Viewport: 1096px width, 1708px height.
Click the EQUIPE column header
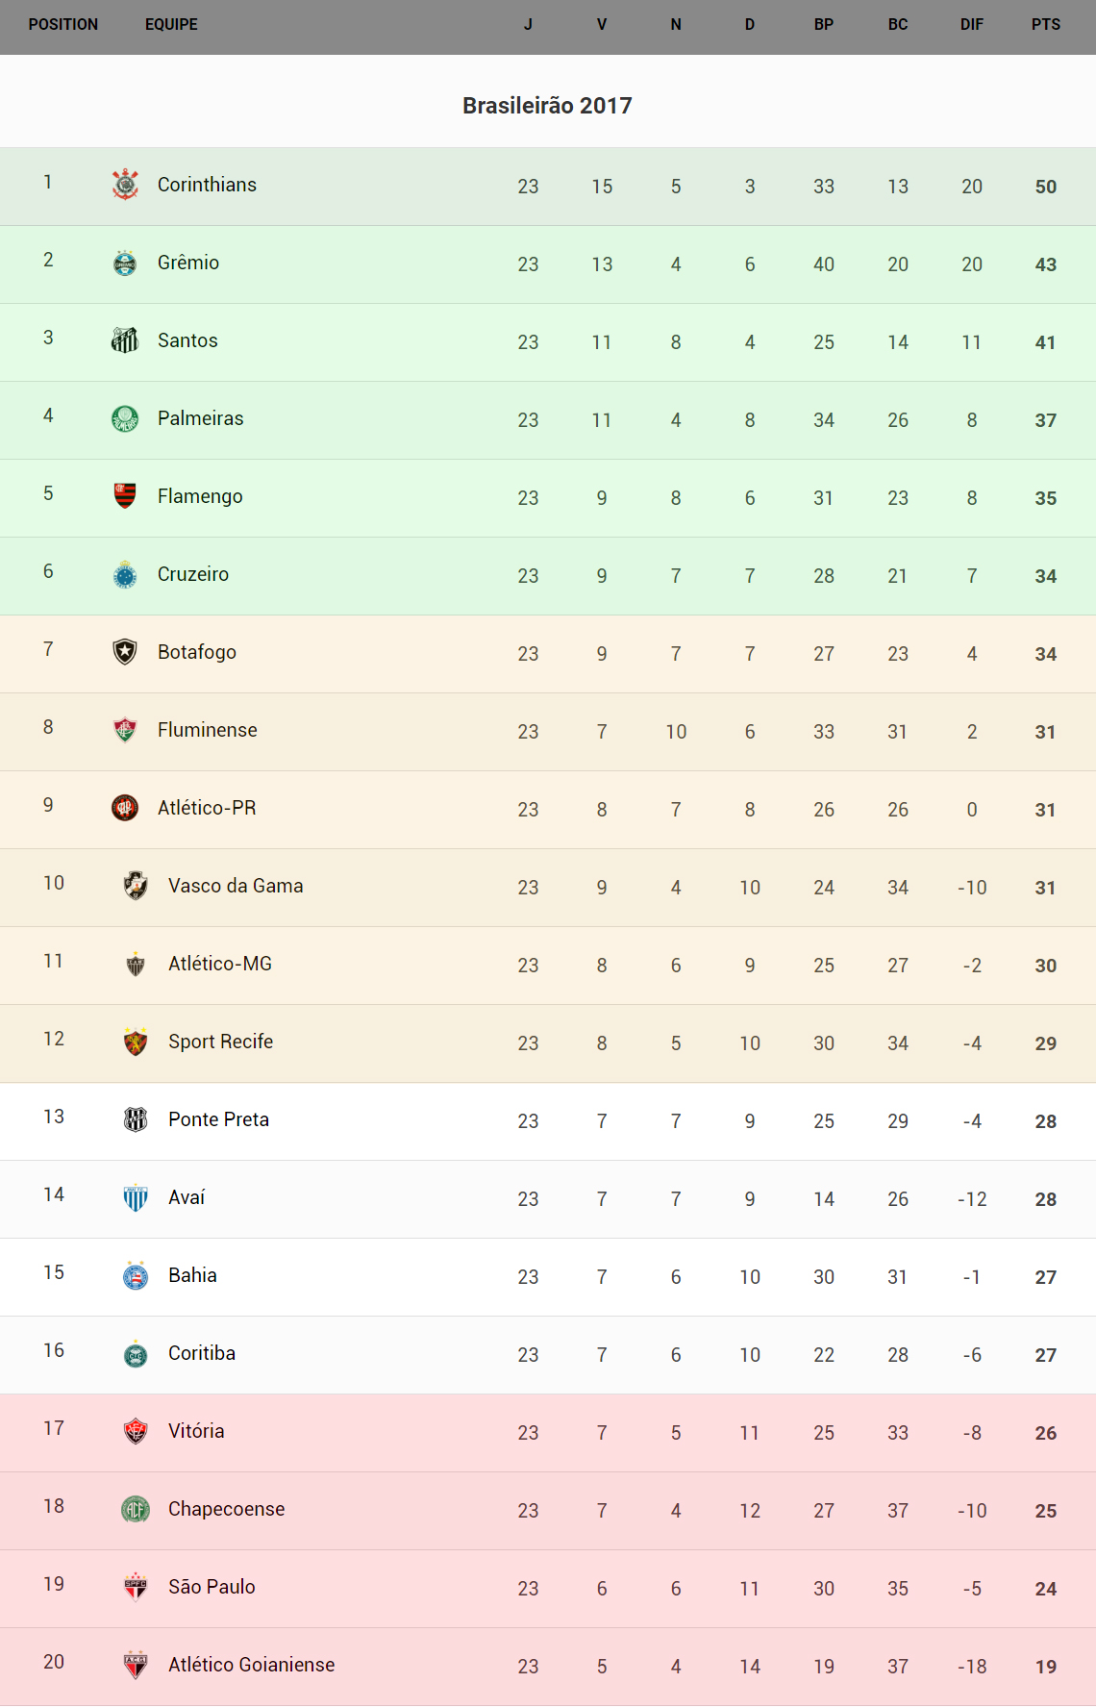point(171,25)
